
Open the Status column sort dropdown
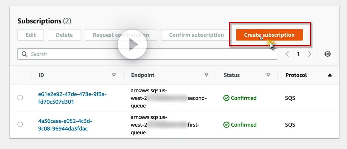tap(268, 75)
